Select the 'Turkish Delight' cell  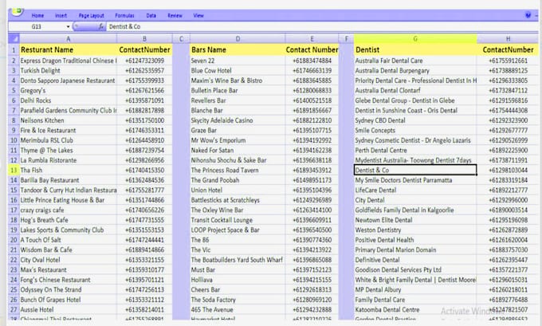tap(68, 70)
